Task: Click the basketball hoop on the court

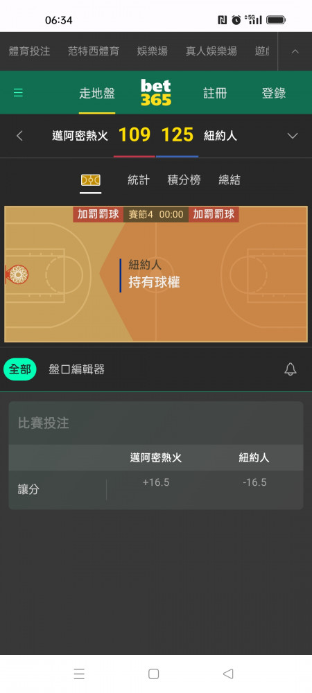Action: (17, 274)
